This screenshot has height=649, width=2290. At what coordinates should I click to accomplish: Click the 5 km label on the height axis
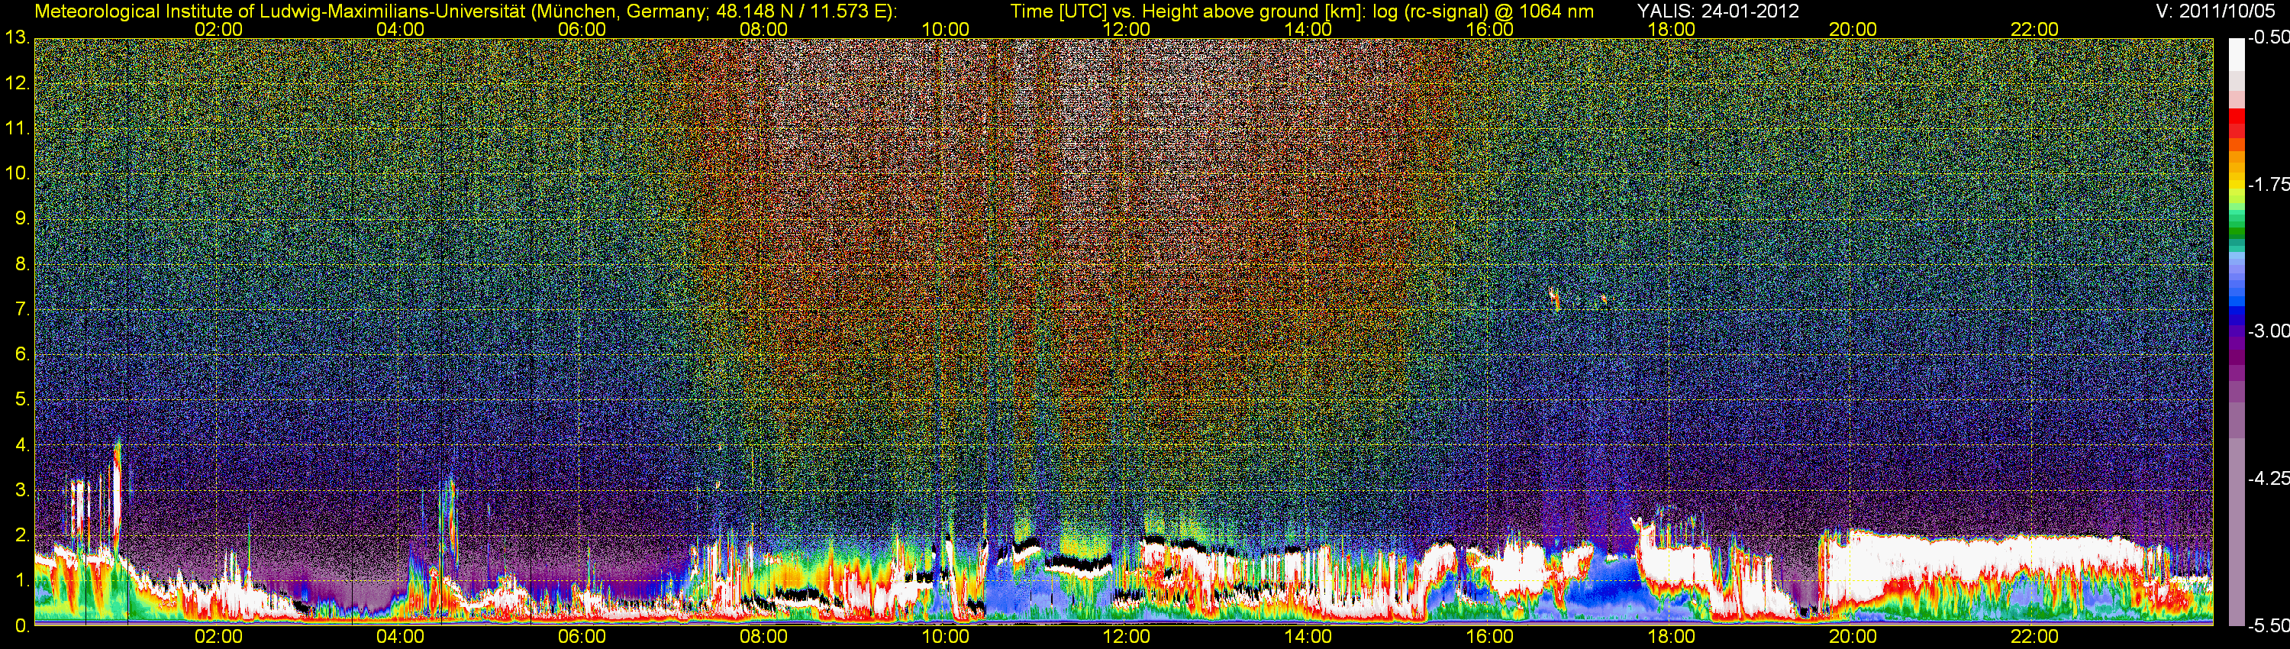[22, 400]
